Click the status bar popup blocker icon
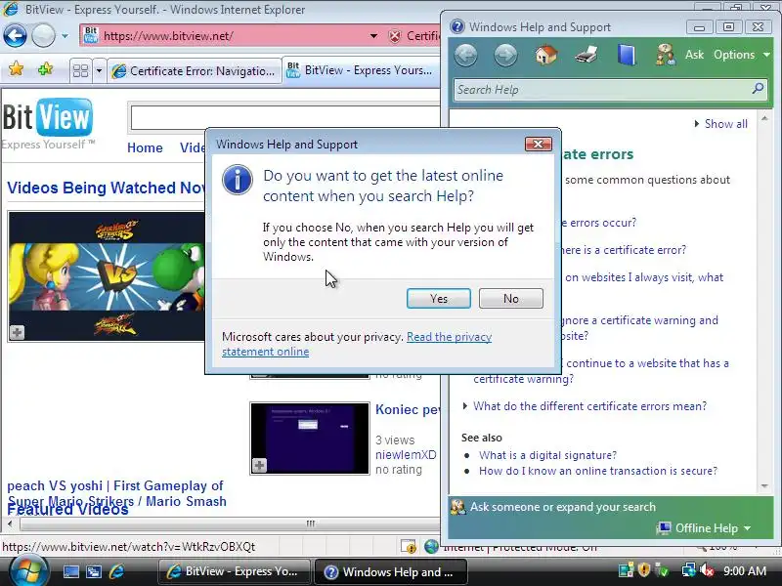Viewport: 782px width, 586px height. coord(409,547)
